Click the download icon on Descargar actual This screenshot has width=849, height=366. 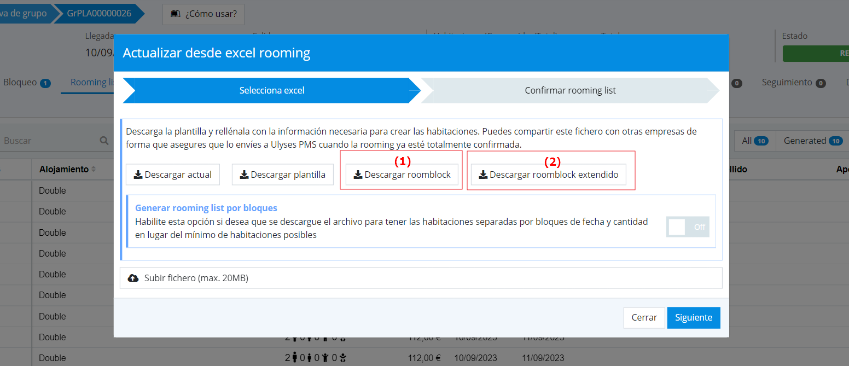pos(138,175)
